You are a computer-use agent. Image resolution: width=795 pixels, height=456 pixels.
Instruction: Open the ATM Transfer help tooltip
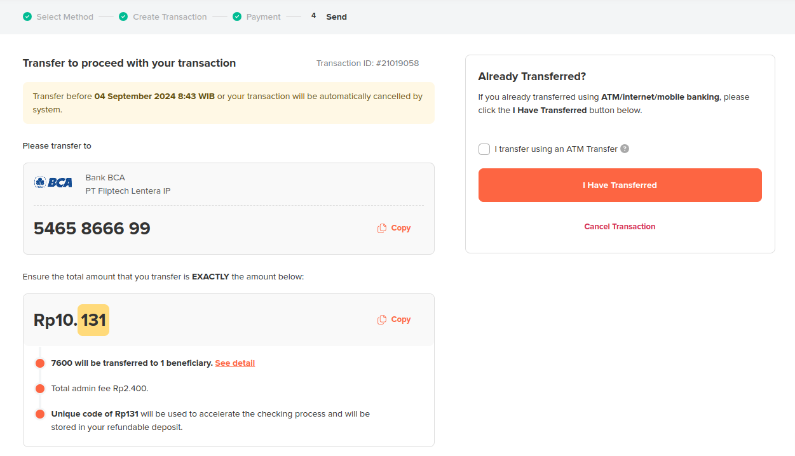coord(624,149)
